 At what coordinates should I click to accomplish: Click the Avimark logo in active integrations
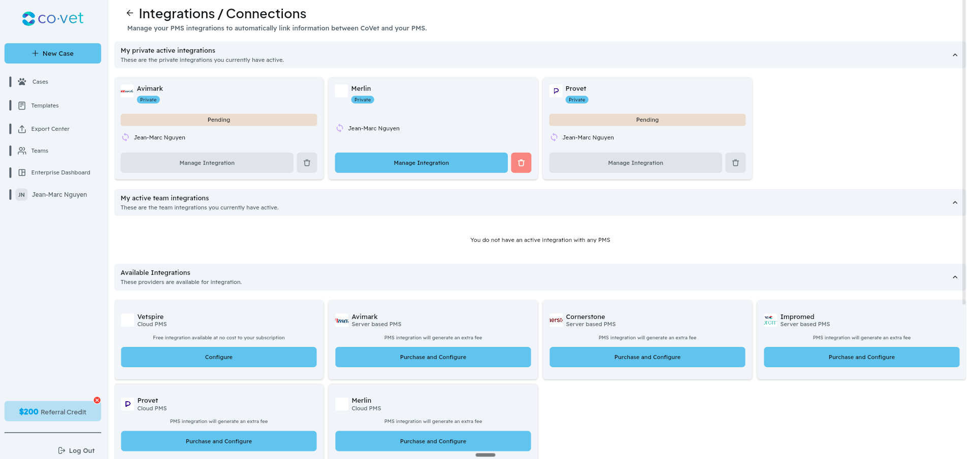click(x=127, y=91)
